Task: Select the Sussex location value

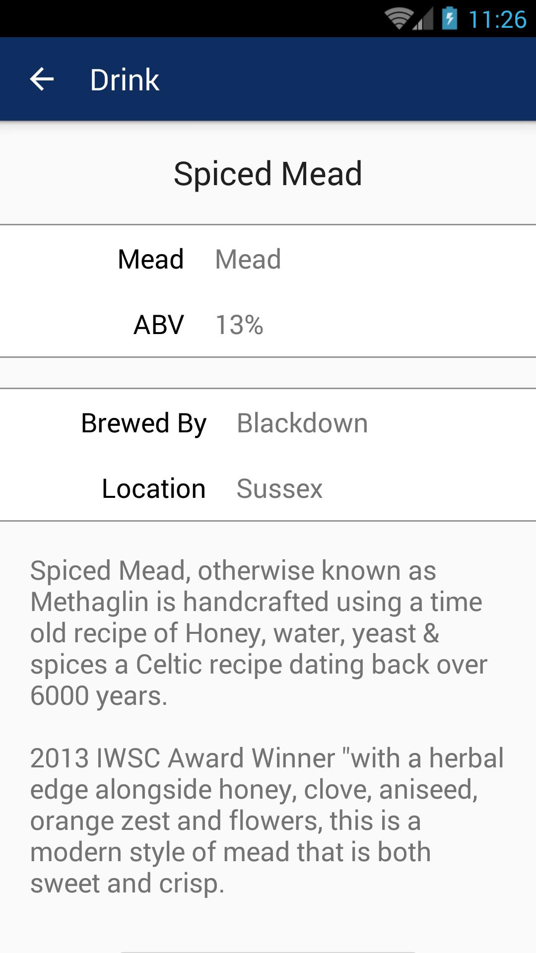Action: point(279,488)
